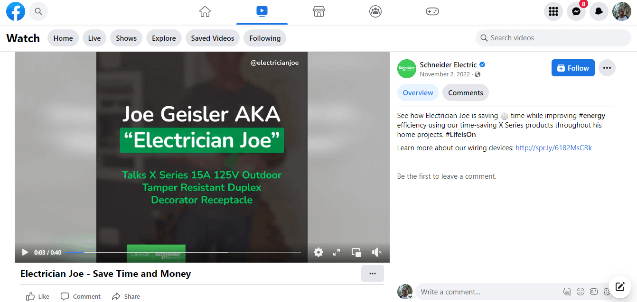Select the Saved Videos tab
This screenshot has width=637, height=302.
tap(212, 38)
